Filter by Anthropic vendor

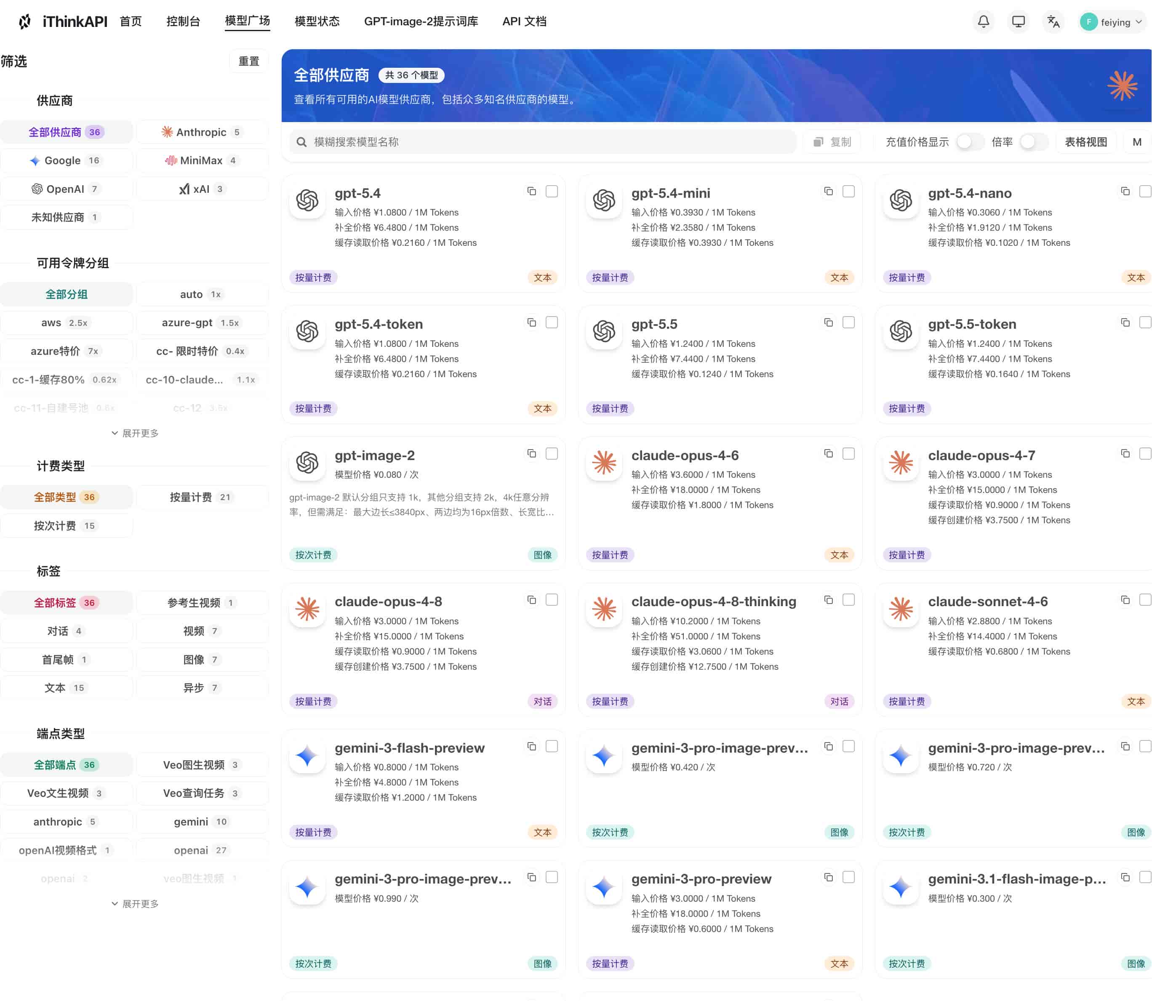[202, 133]
